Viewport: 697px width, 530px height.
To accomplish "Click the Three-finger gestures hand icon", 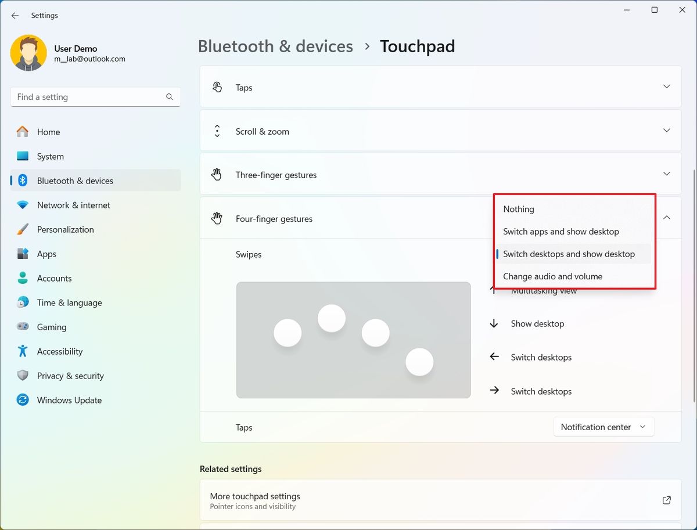I will (x=217, y=174).
